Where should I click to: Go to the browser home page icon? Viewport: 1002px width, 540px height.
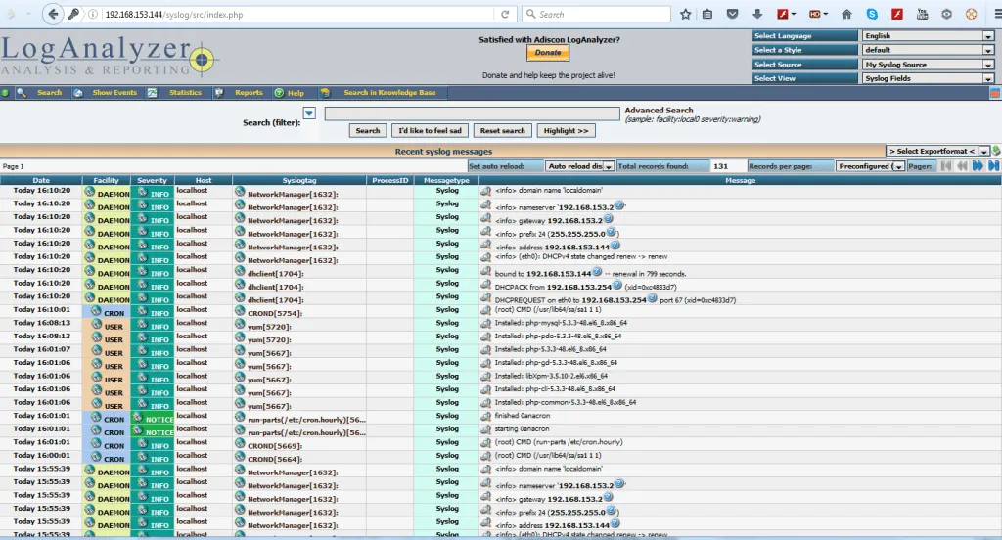coord(846,14)
